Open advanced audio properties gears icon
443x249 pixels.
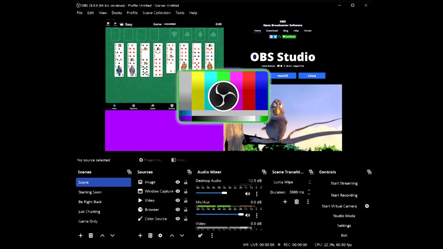pos(200,235)
